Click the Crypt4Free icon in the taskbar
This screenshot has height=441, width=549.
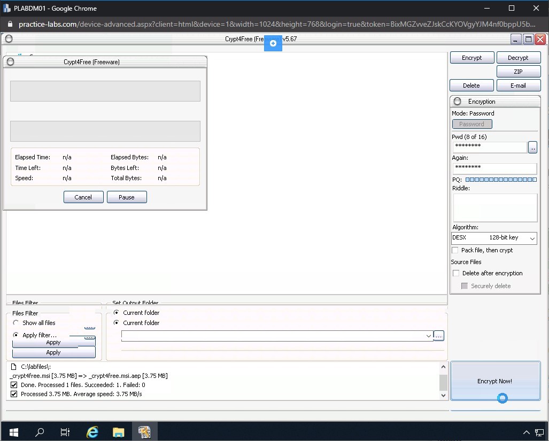[144, 431]
